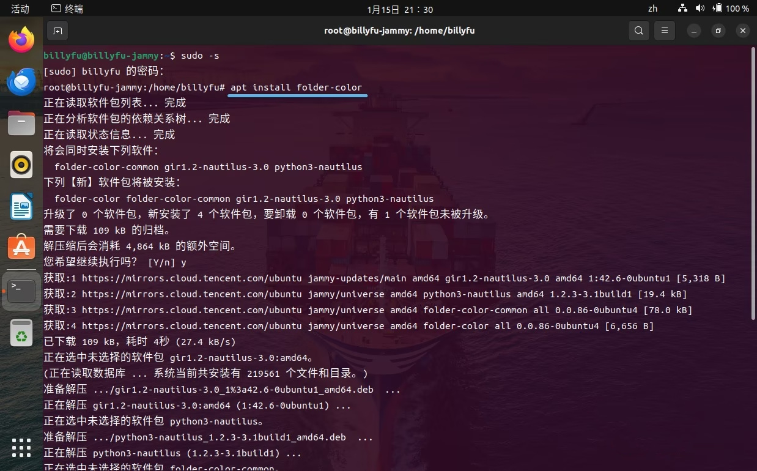Click the terminal vertical scrollbar
This screenshot has height=471, width=757.
pos(753,184)
